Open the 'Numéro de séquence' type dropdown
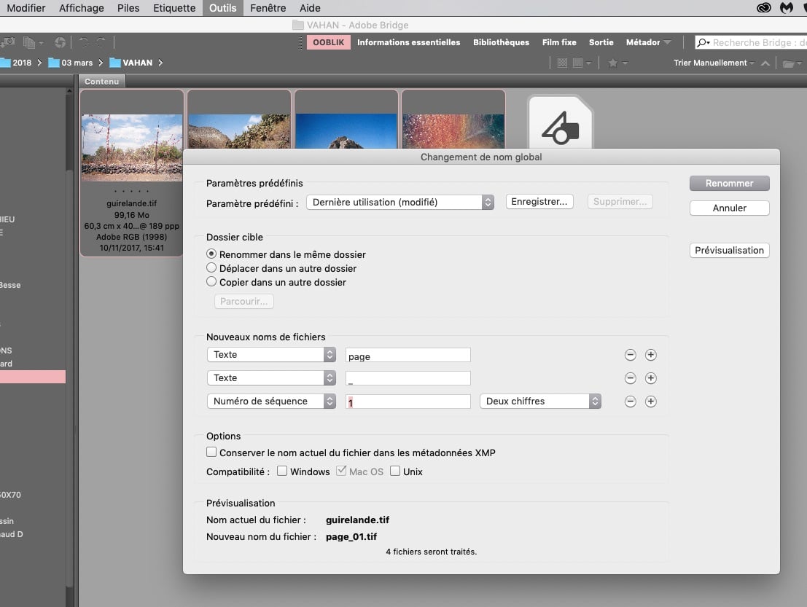The image size is (807, 607). [270, 402]
